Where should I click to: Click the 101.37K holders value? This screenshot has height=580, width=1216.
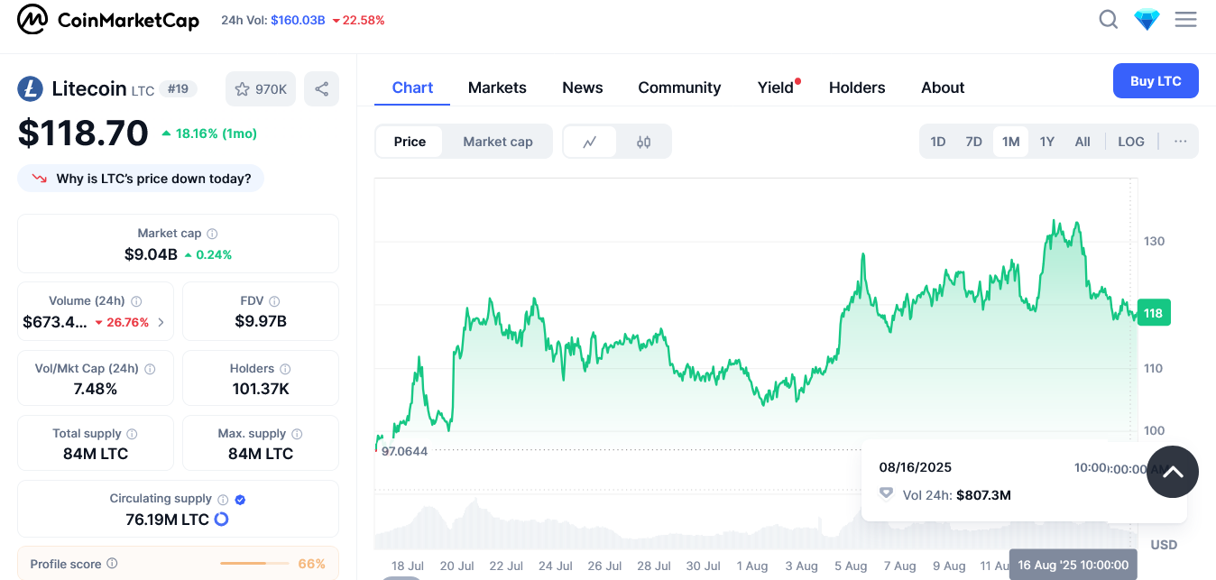point(261,389)
